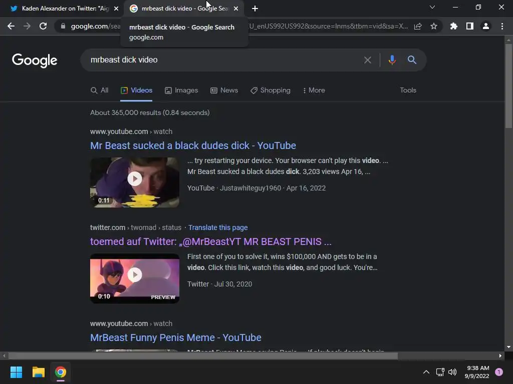The height and width of the screenshot is (384, 513).
Task: Open the Windows Start menu
Action: coord(16,372)
